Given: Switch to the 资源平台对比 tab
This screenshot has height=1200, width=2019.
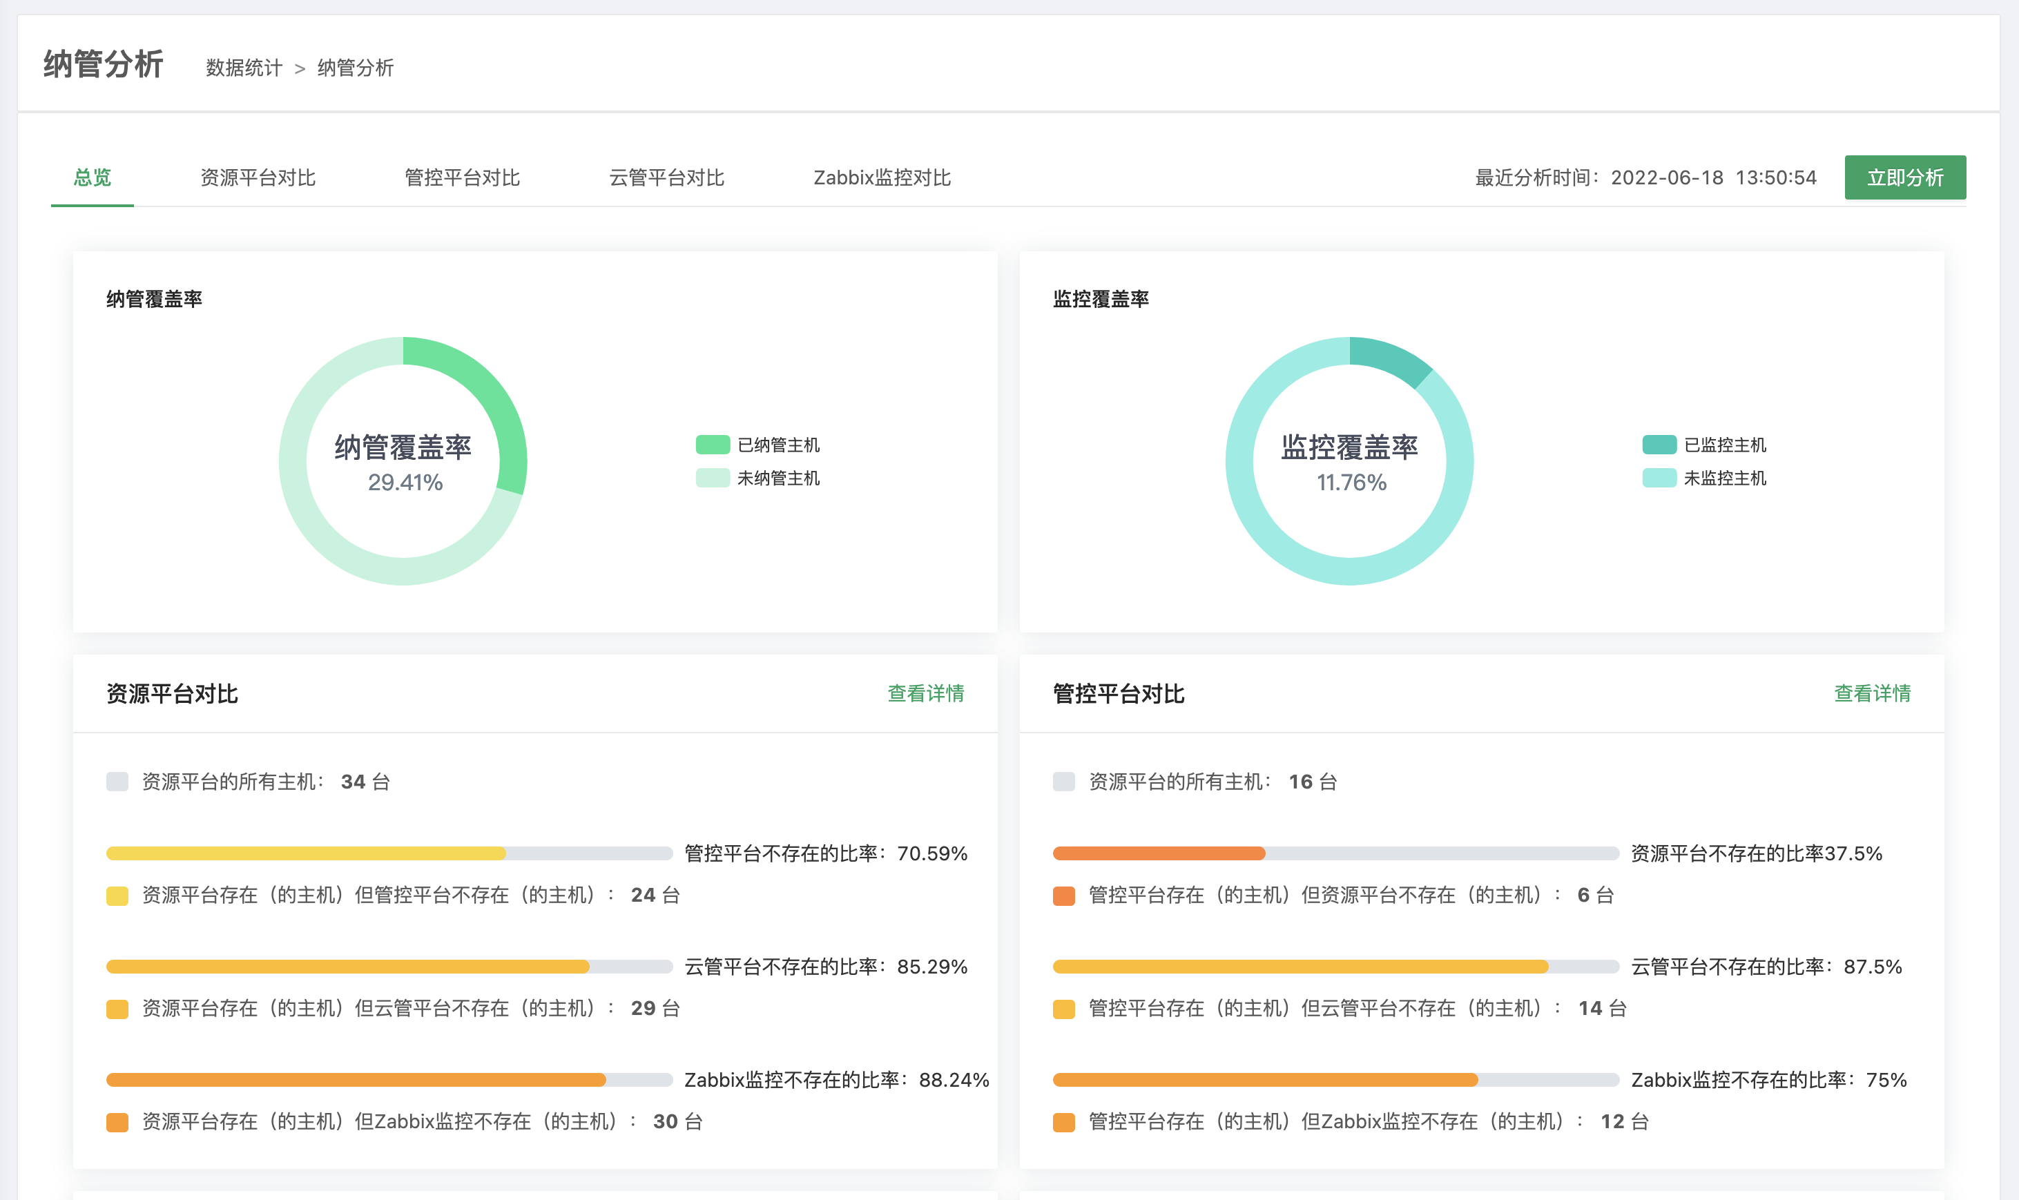Looking at the screenshot, I should (x=258, y=177).
